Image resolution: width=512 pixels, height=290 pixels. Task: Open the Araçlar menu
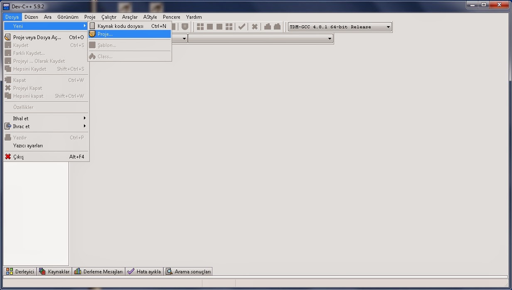[130, 17]
